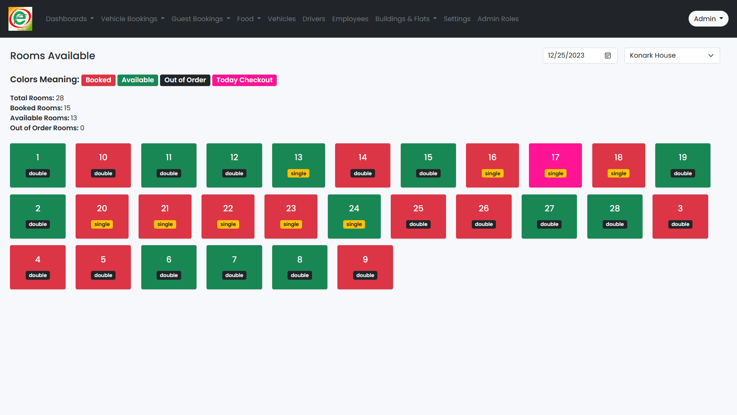The height and width of the screenshot is (415, 737).
Task: Expand the Vehicle Bookings dropdown
Action: point(132,18)
